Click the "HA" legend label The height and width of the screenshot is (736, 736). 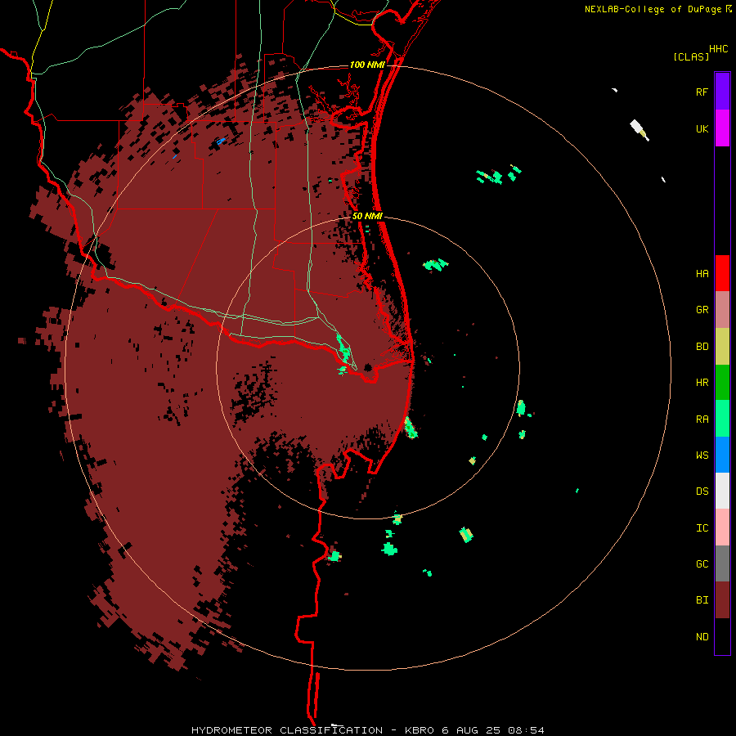(x=702, y=273)
